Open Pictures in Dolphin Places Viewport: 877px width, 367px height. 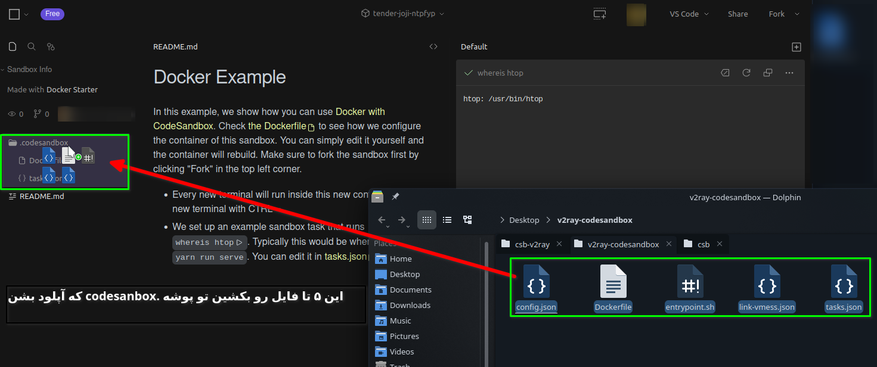click(397, 337)
